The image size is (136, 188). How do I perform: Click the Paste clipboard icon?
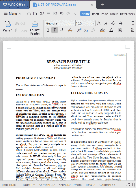(x=7, y=24)
